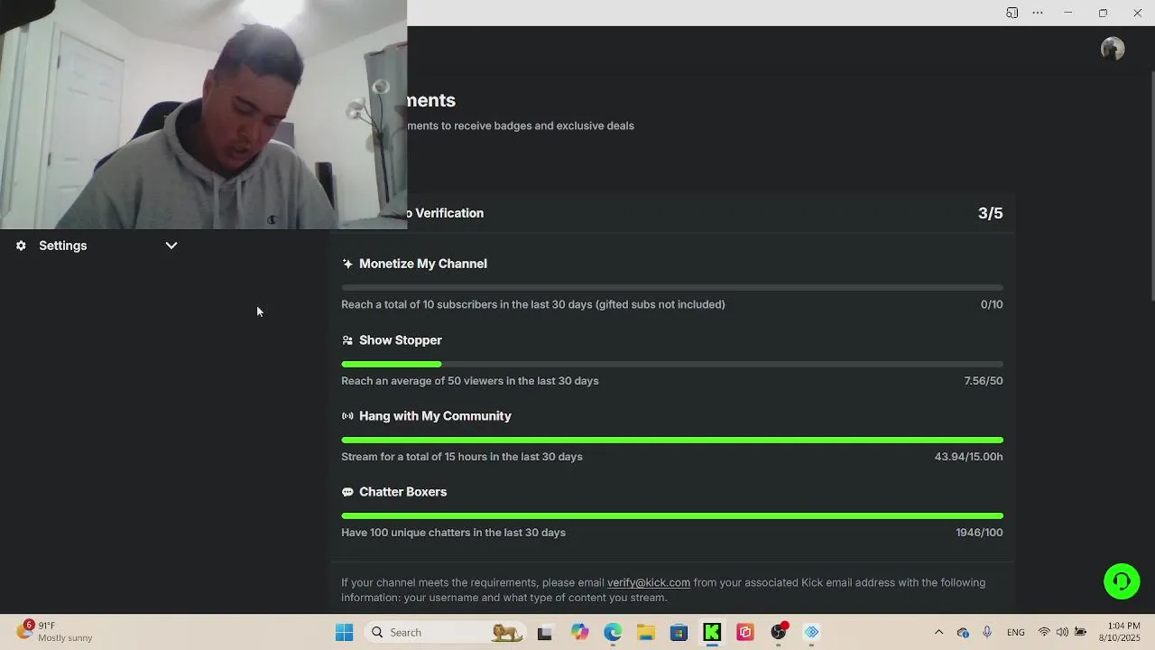Click the 43.94/15.00h streamed hours value
The width and height of the screenshot is (1155, 650).
coord(968,457)
